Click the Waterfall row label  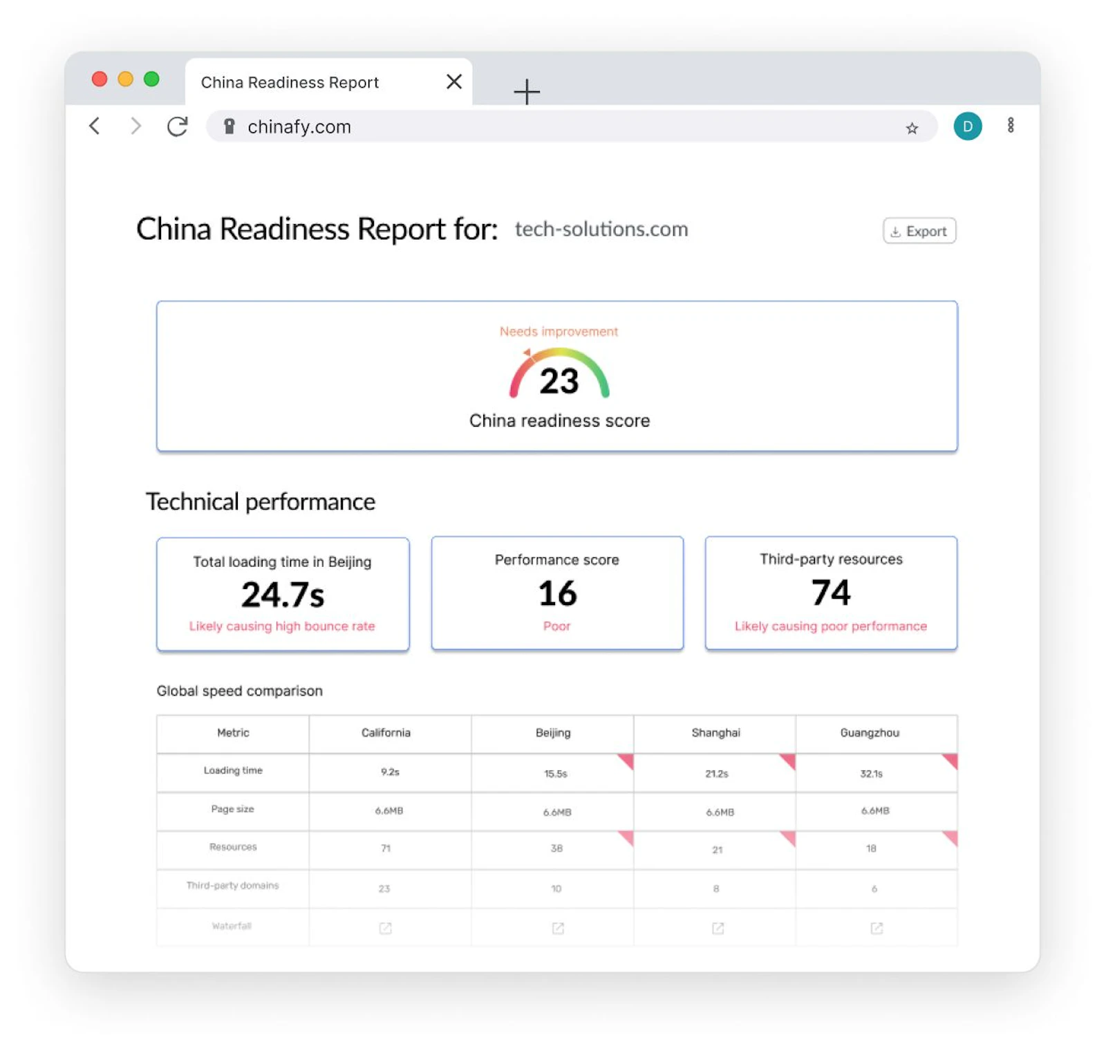[x=232, y=925]
